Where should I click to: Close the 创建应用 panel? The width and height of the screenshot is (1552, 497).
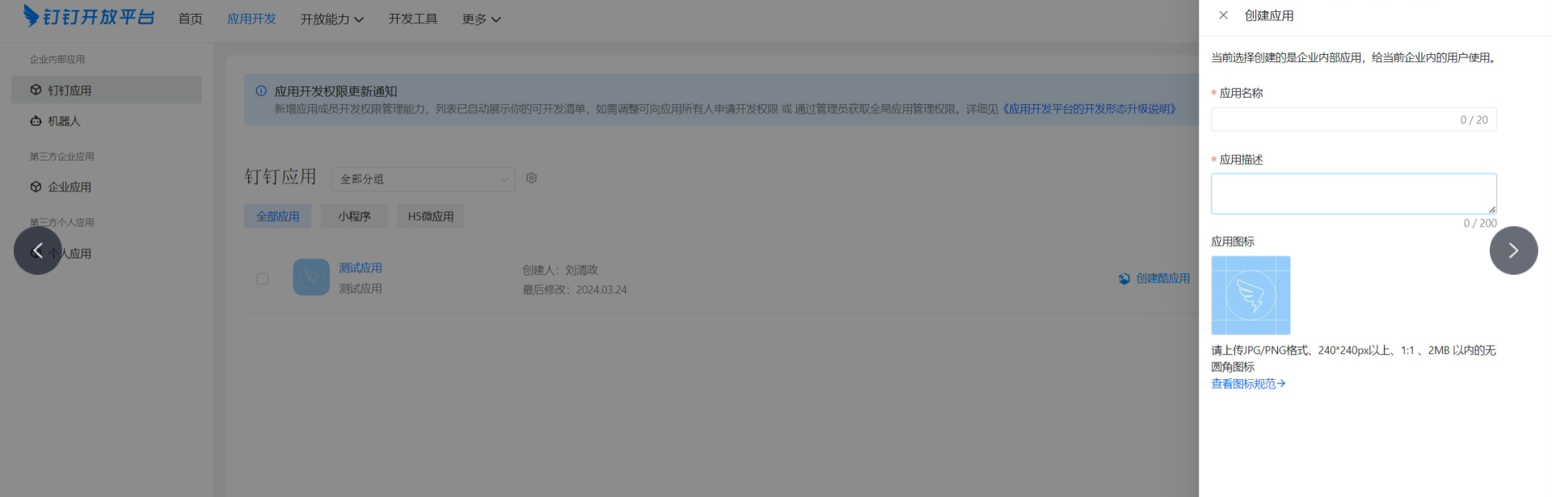tap(1223, 15)
